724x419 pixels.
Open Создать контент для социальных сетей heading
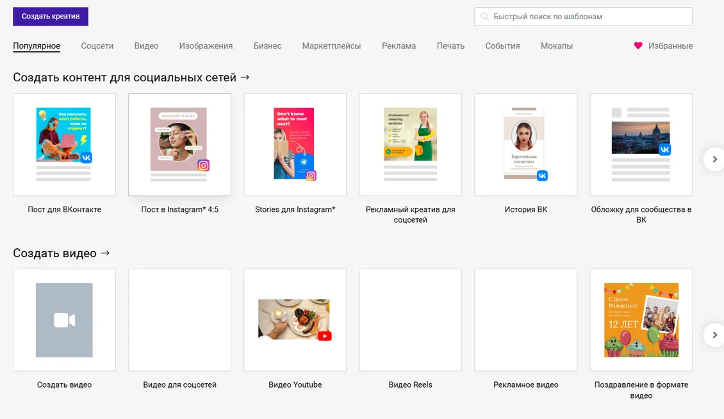[x=131, y=77]
